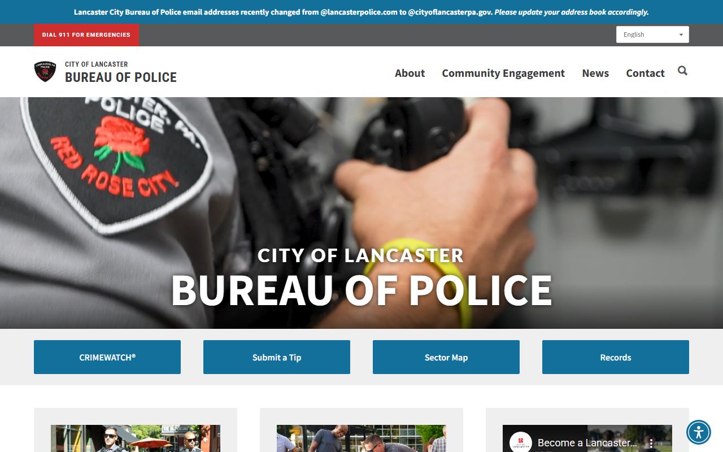Screen dimensions: 723x452
Task: Click the Submit a Tip button
Action: pos(277,357)
